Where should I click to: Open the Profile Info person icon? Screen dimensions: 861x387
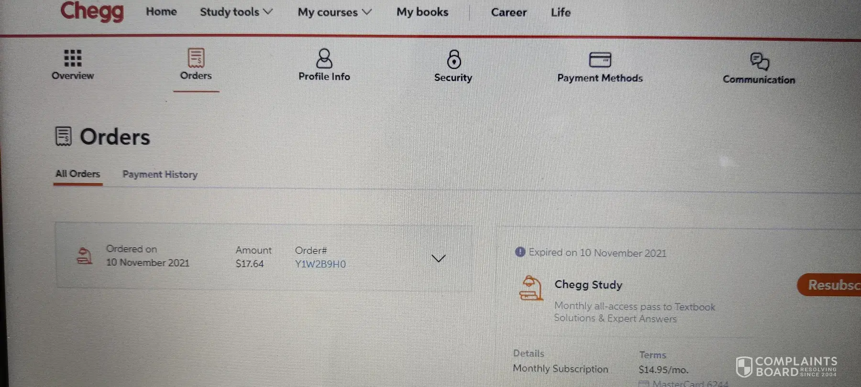tap(324, 59)
